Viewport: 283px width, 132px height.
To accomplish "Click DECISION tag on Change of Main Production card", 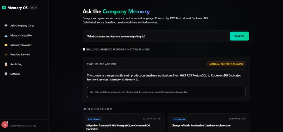I will click(179, 119).
